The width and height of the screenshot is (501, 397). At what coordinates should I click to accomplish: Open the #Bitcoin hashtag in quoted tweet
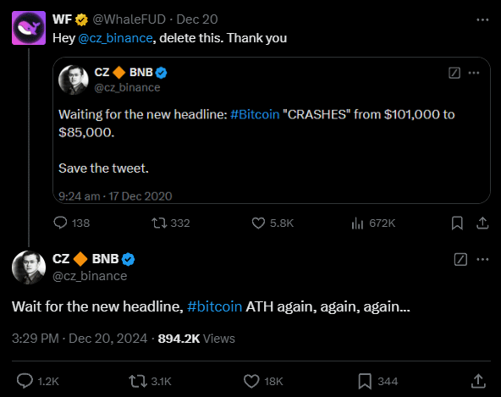255,114
